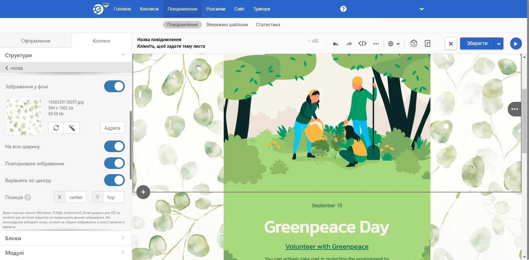Open the help question mark icon
The height and width of the screenshot is (260, 529).
pos(343,9)
